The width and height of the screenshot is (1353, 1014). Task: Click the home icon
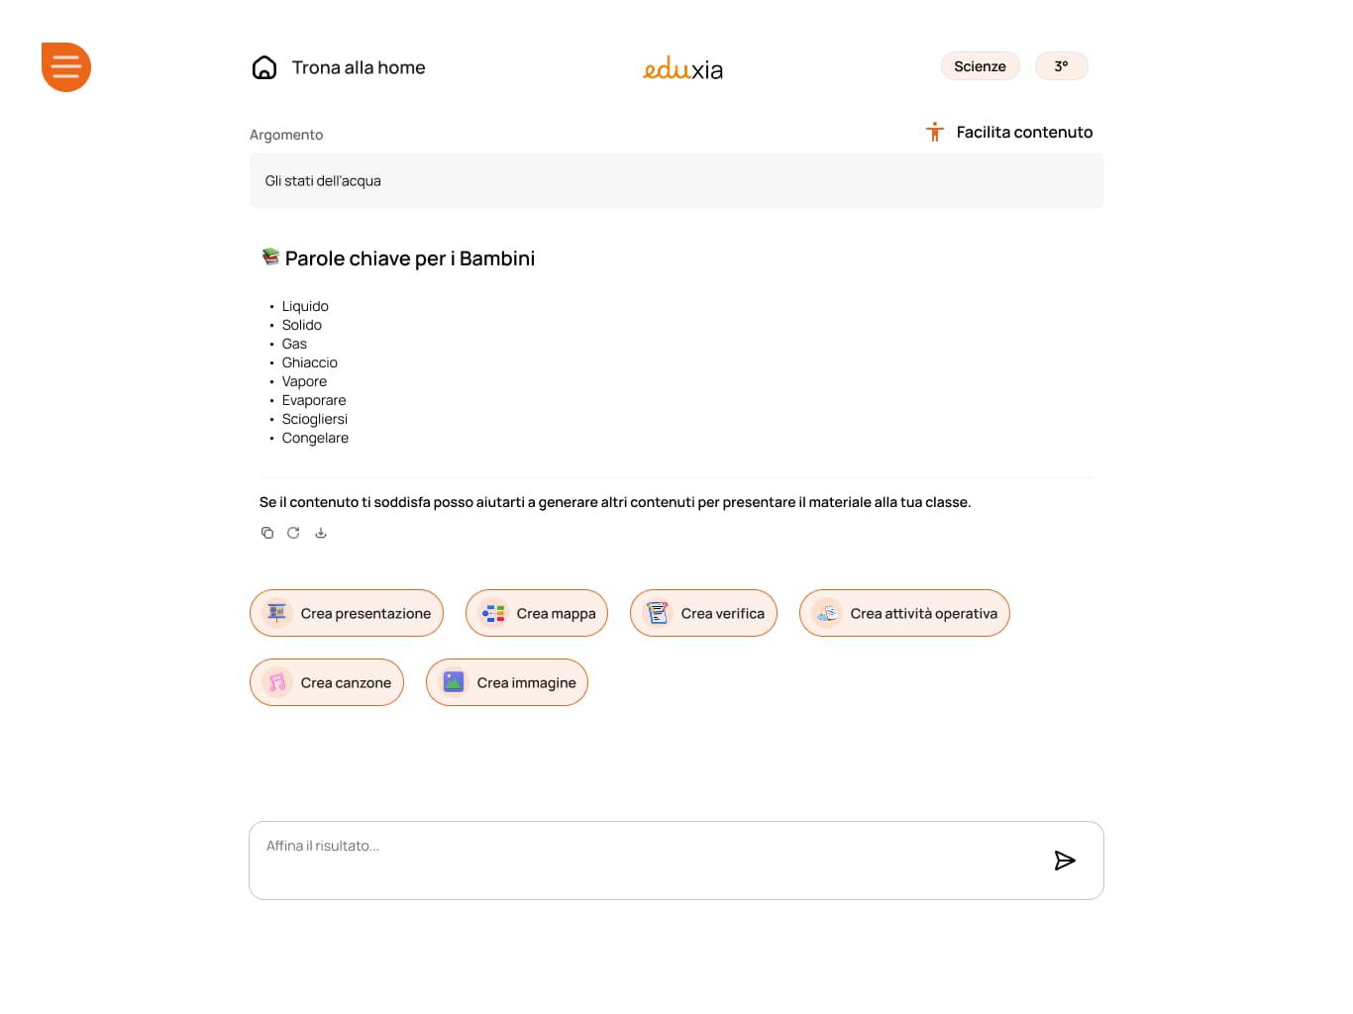coord(264,67)
